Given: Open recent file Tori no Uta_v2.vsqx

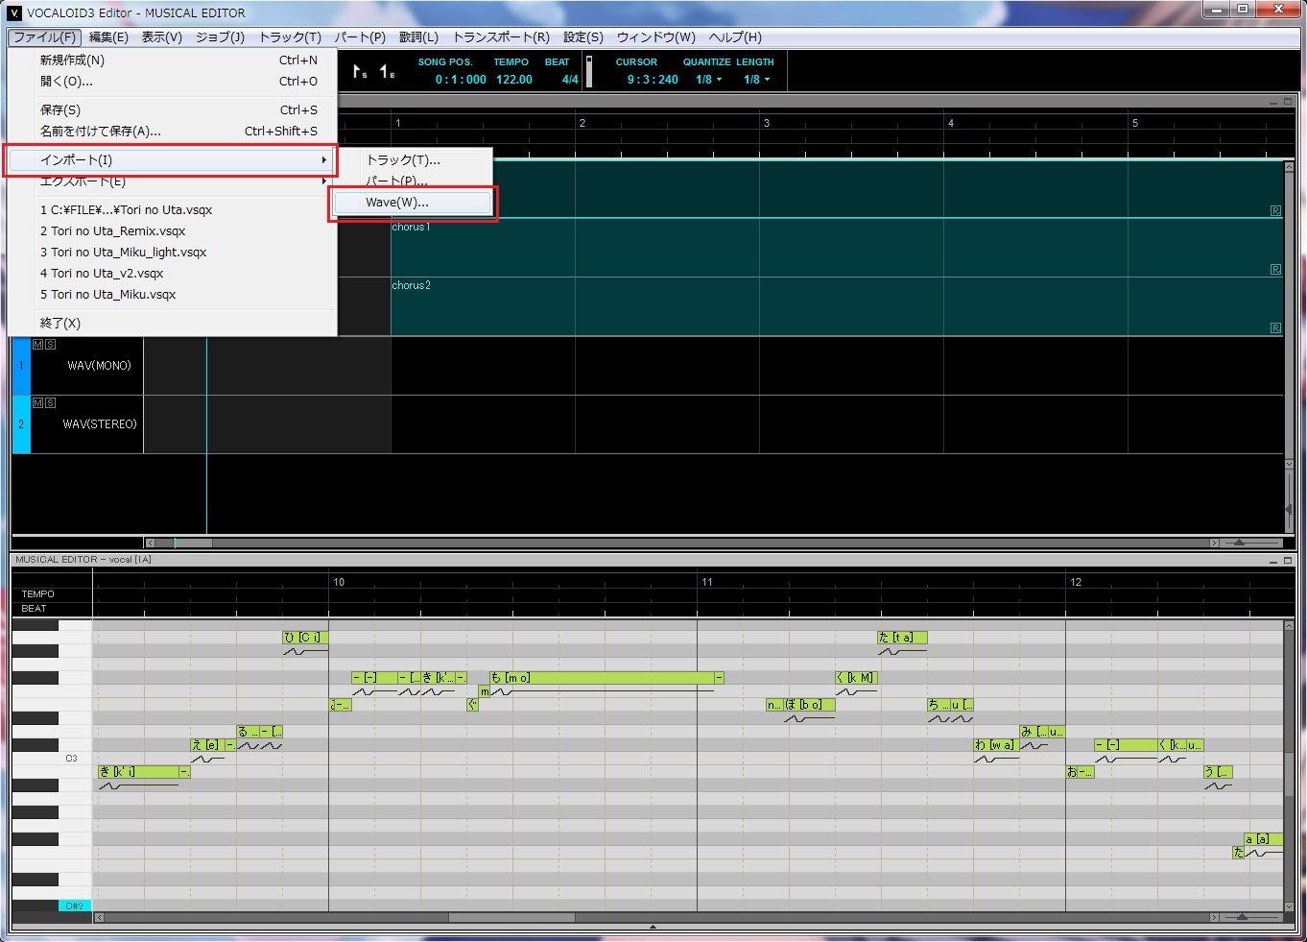Looking at the screenshot, I should point(172,274).
